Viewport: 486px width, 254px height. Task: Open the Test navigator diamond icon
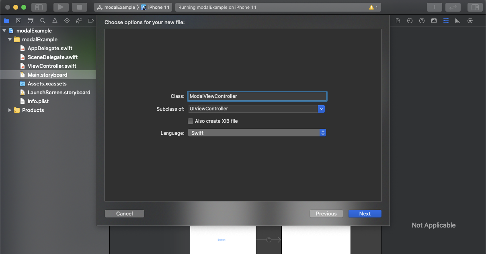(67, 21)
